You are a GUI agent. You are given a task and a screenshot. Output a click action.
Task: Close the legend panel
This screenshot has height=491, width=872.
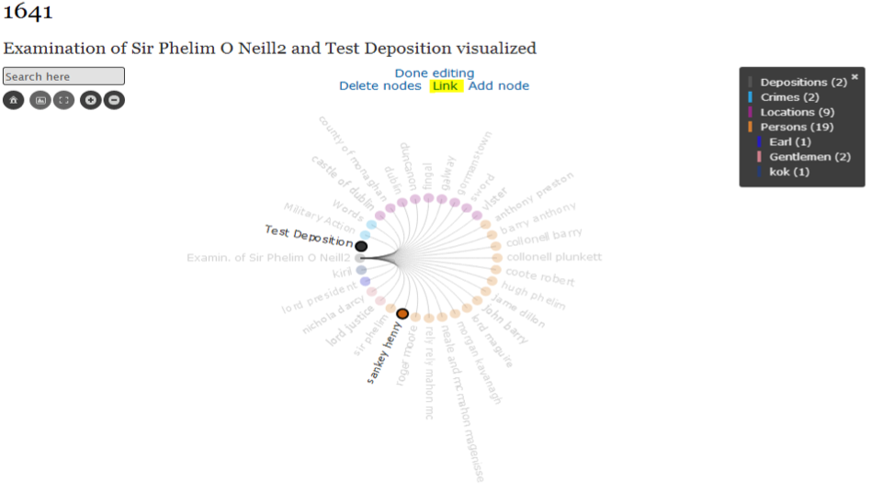(855, 77)
